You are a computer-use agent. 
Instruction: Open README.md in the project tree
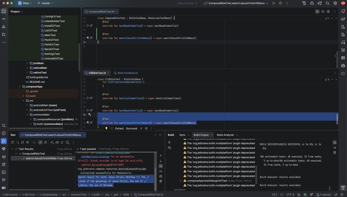pos(37,82)
